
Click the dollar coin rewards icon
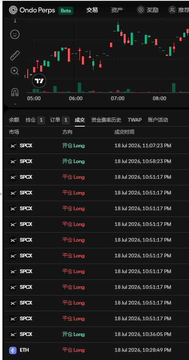tap(141, 10)
